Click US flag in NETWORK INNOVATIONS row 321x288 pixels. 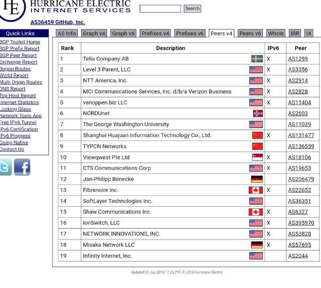click(x=256, y=234)
